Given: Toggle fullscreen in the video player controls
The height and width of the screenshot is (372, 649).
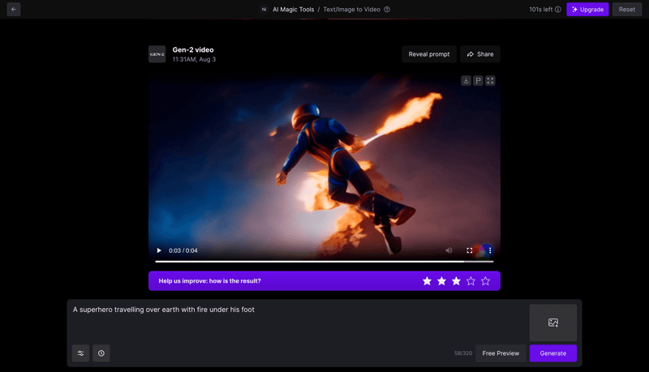Looking at the screenshot, I should 469,250.
